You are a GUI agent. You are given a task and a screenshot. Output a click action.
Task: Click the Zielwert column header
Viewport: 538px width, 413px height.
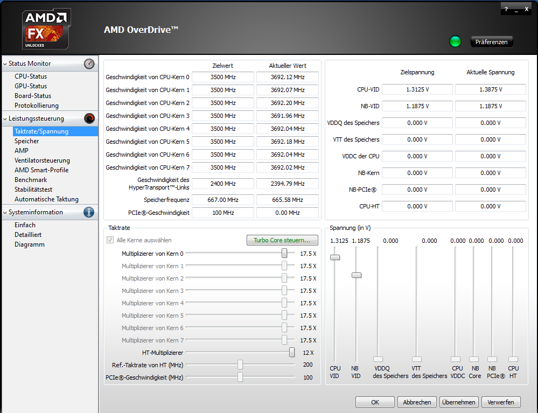click(x=222, y=66)
